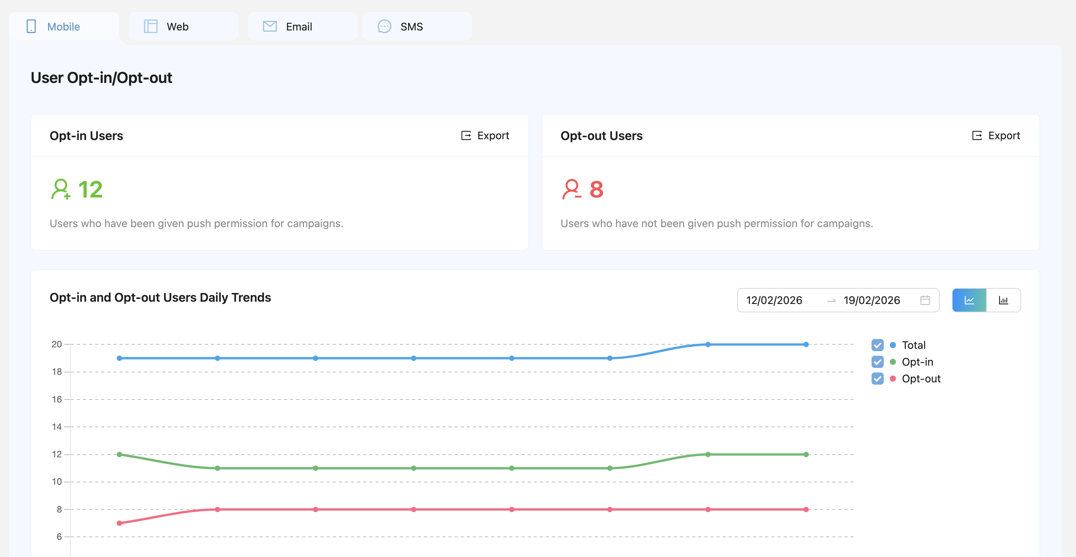This screenshot has width=1076, height=557.
Task: Click Export label for Opt-in Users
Action: pos(493,136)
